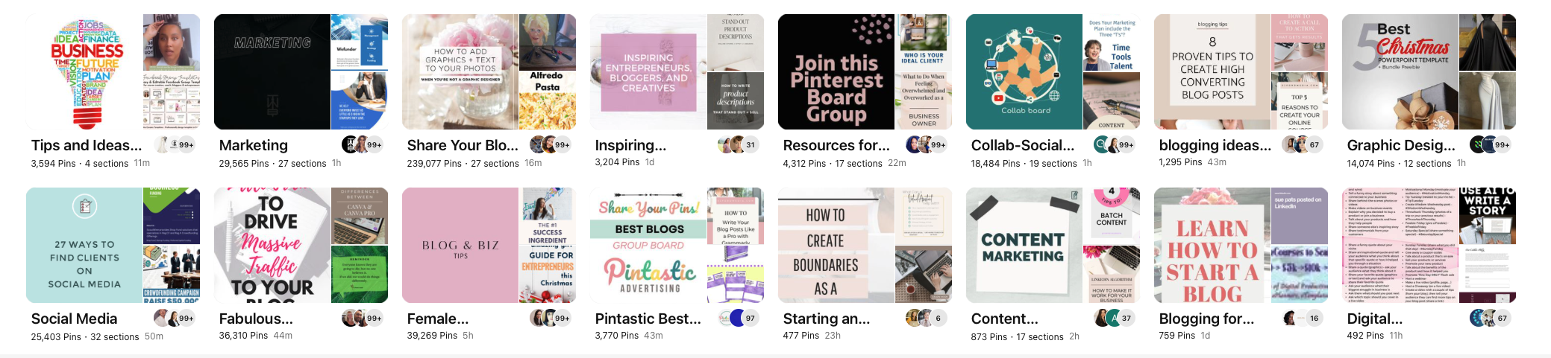Open the Join this Pinterest Board Group cover
The image size is (1551, 358).
coord(836,71)
